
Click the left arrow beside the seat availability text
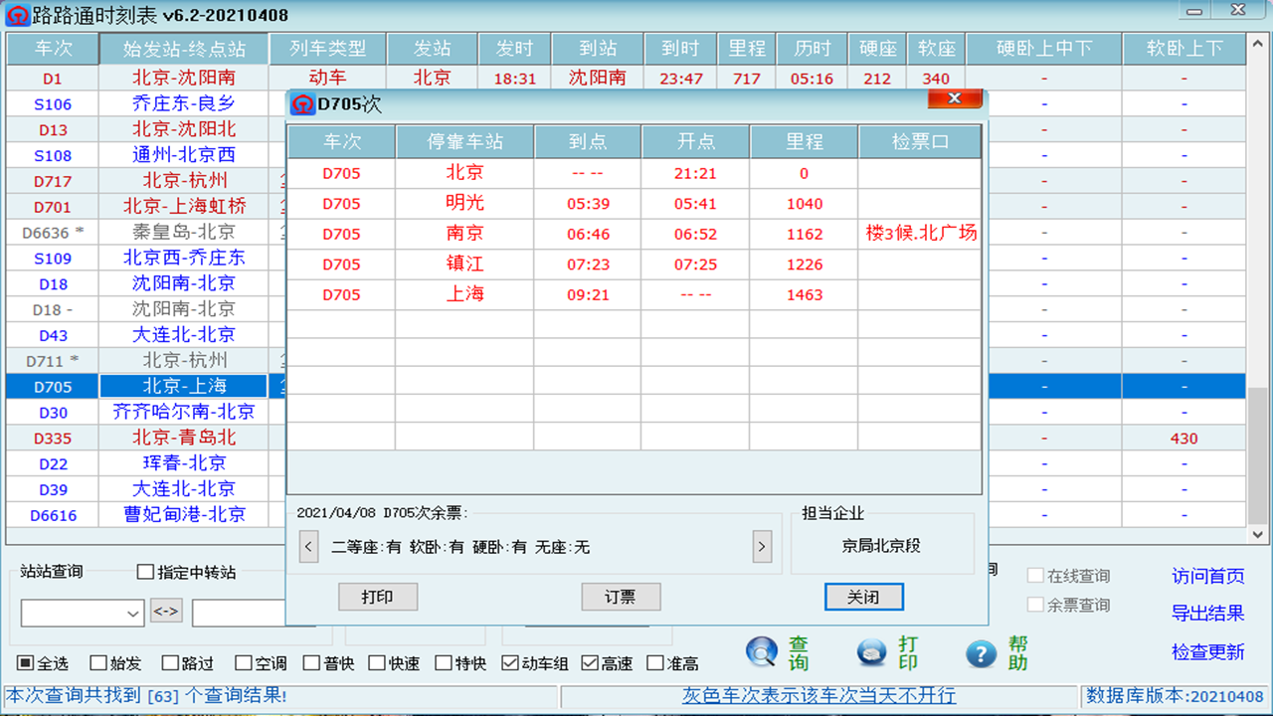(x=308, y=546)
